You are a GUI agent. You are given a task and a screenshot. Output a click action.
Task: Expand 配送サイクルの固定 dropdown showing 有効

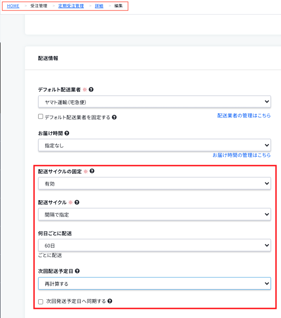click(x=154, y=183)
